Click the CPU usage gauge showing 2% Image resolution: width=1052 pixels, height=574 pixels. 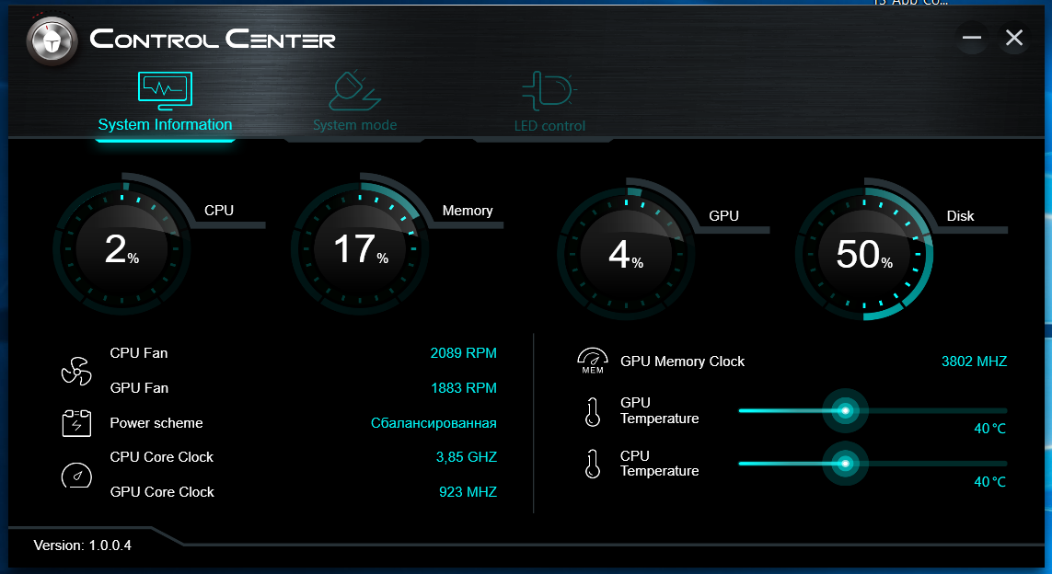(121, 248)
